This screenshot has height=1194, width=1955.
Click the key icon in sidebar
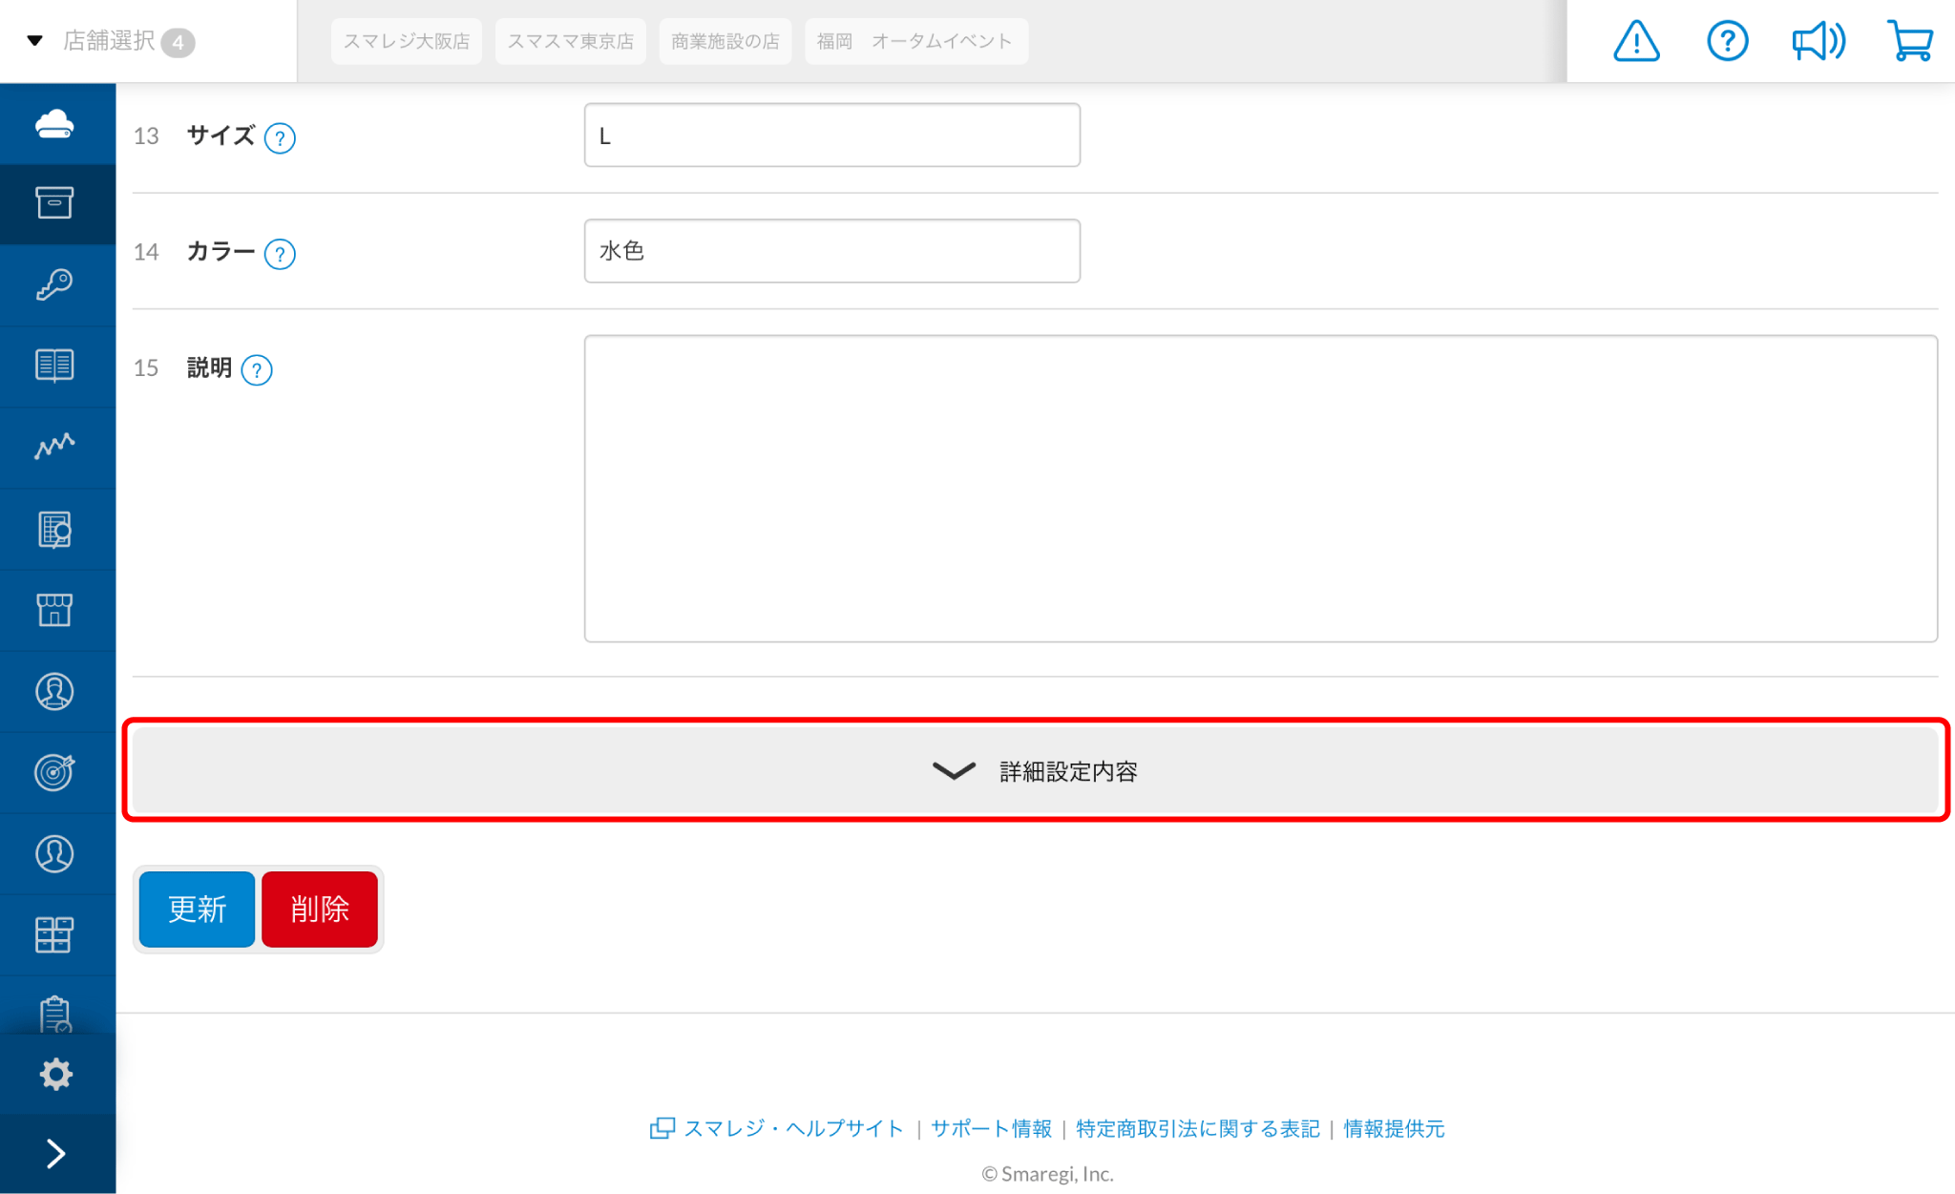pos(55,284)
